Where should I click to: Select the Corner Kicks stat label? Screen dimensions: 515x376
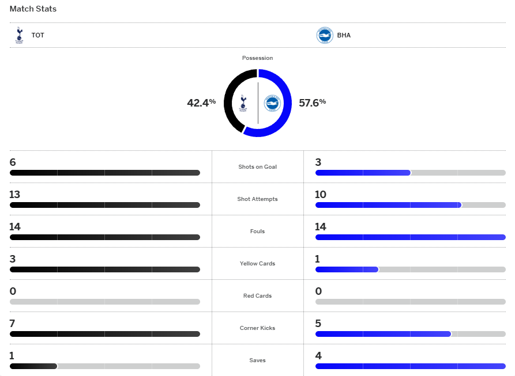(x=257, y=328)
